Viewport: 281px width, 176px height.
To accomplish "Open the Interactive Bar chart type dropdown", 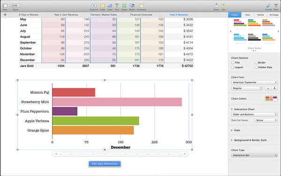I will click(x=254, y=155).
